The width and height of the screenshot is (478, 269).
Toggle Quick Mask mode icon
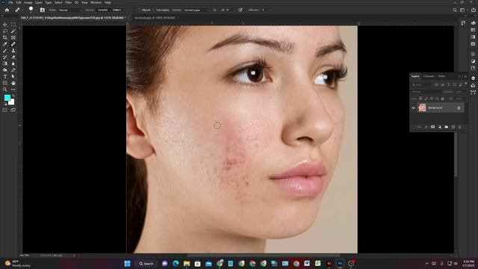(5, 110)
